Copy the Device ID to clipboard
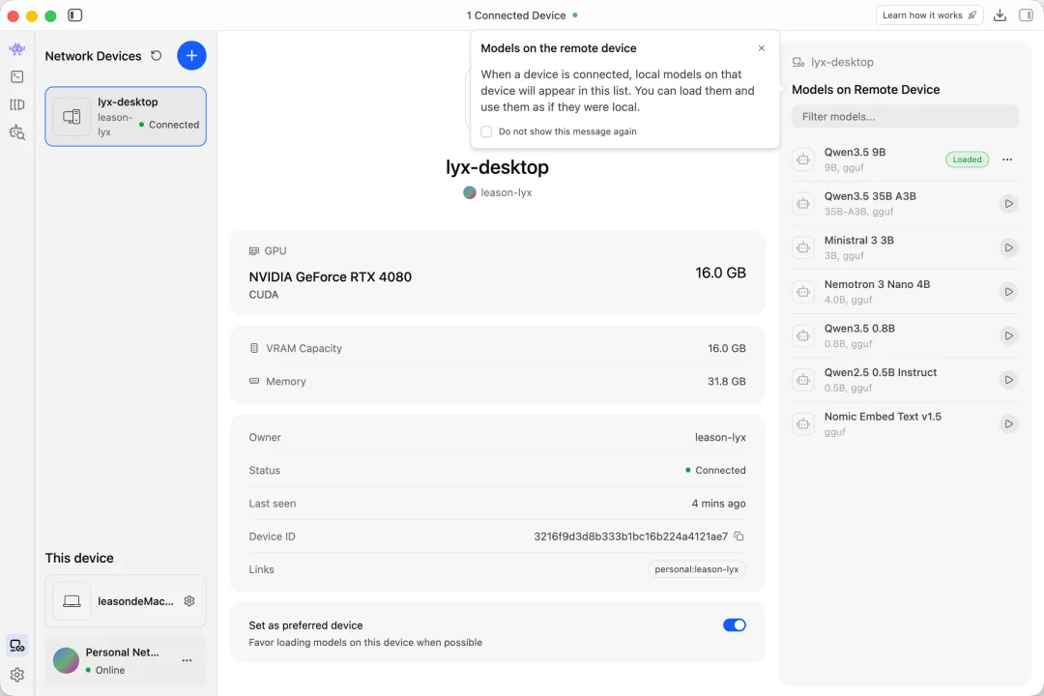 [739, 536]
